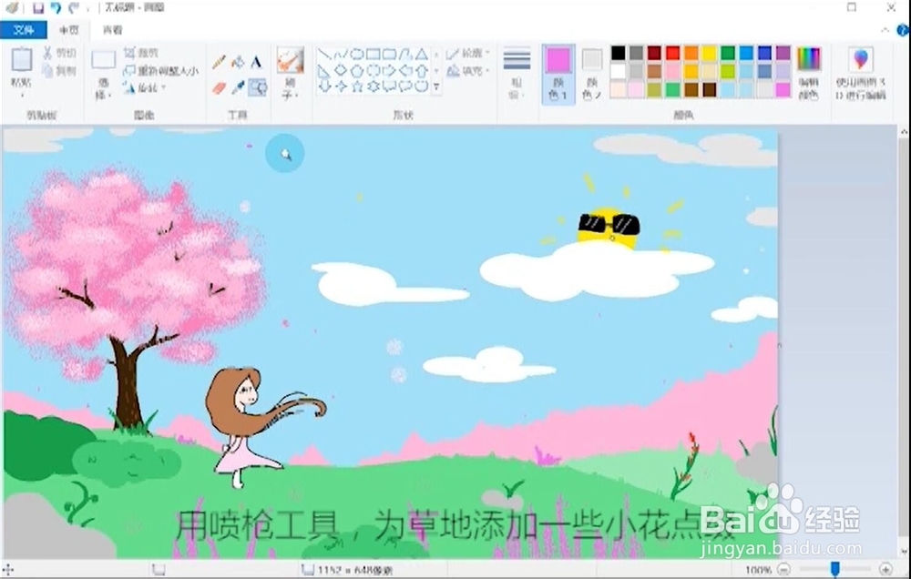Choose the Text tool
The height and width of the screenshot is (579, 911).
tap(256, 62)
